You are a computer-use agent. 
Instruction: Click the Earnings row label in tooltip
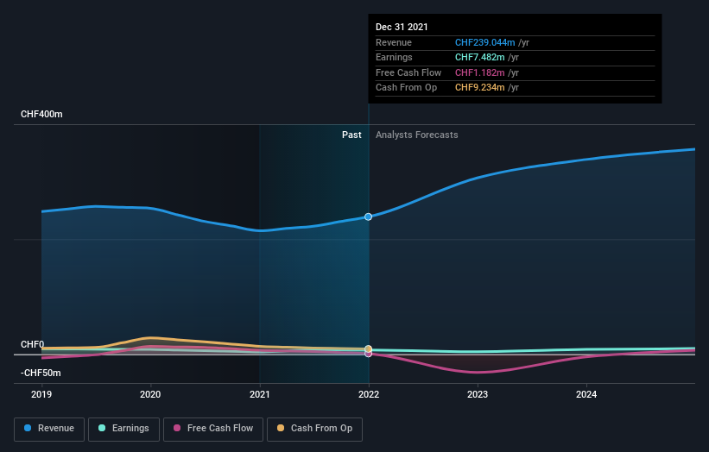coord(394,57)
